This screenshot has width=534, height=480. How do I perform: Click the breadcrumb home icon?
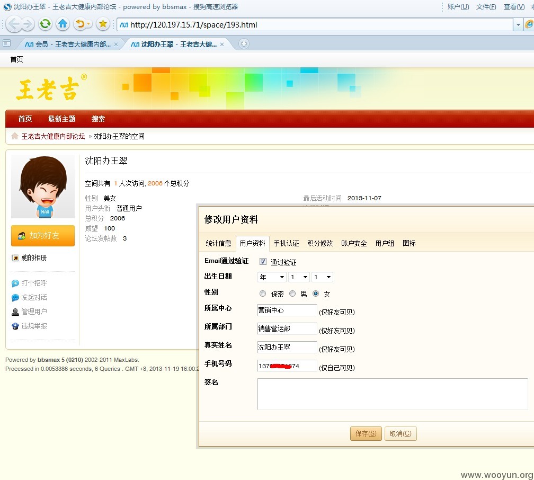pos(15,136)
